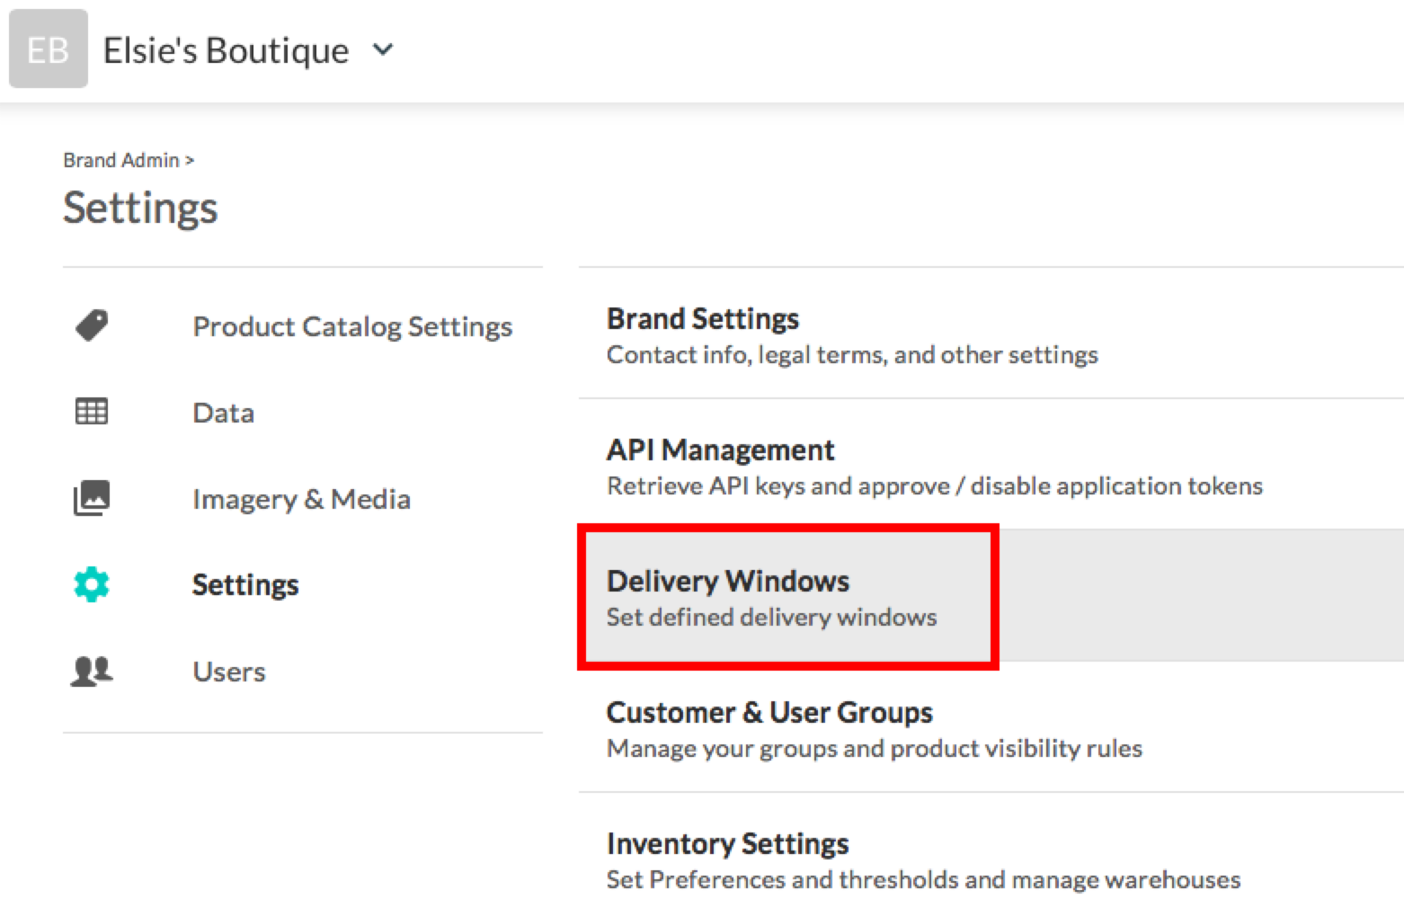Screen dimensions: 1404x917
Task: Go to API Management
Action: point(720,450)
